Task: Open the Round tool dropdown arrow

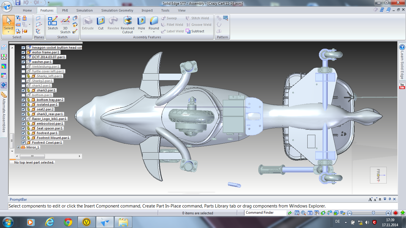Action: coord(154,32)
